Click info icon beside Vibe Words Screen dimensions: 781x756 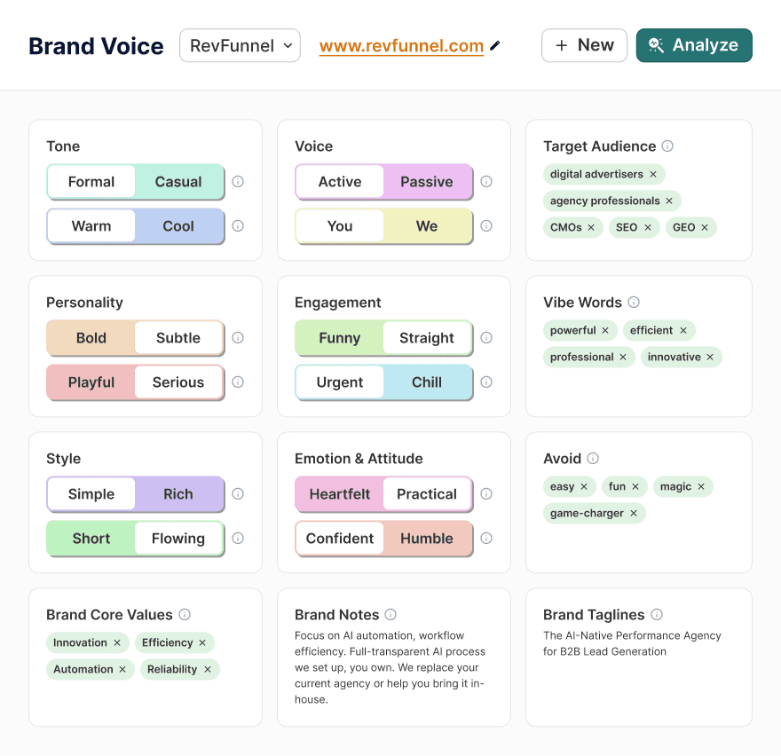click(634, 303)
